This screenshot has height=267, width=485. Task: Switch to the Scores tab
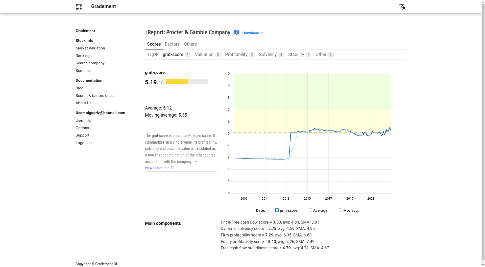(154, 44)
